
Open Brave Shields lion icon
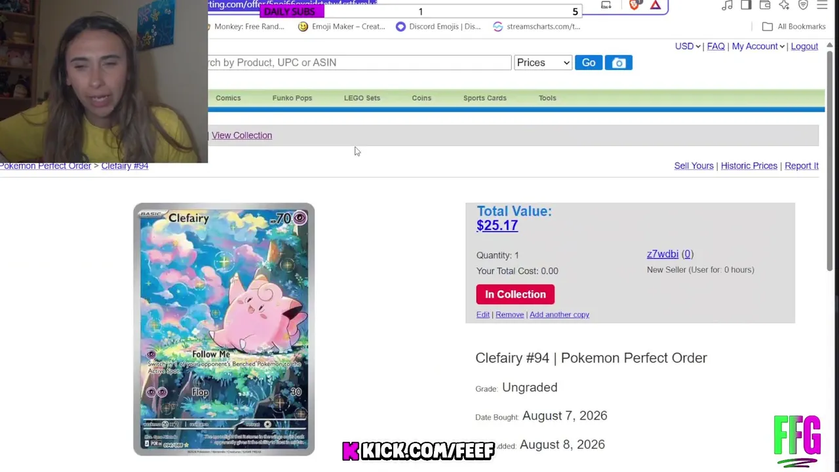(x=634, y=5)
